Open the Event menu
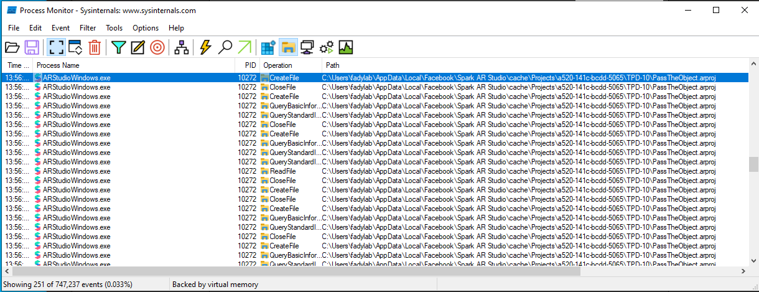Image resolution: width=759 pixels, height=292 pixels. point(60,28)
